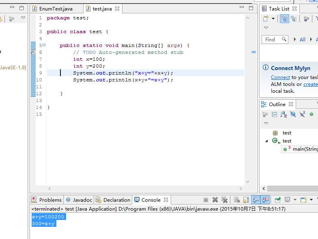The image size is (318, 239).
Task: Toggle alphabetical Sort in the Outline
Action: 284,114
